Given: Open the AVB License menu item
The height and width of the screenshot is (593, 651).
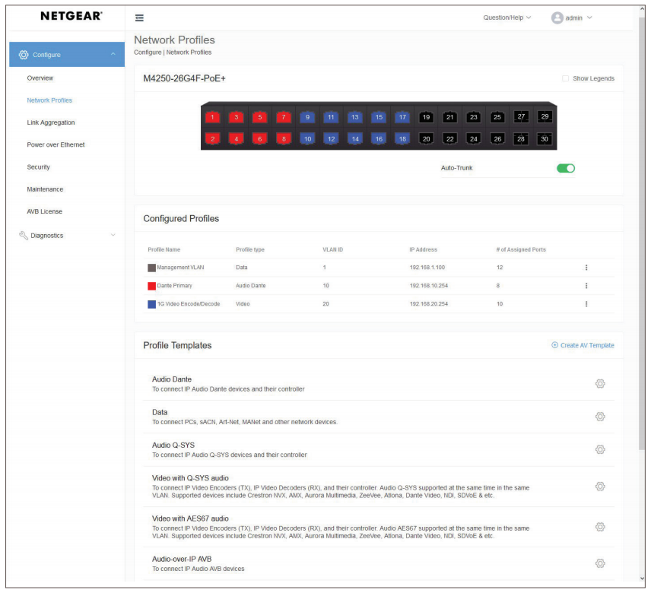Looking at the screenshot, I should click(44, 211).
